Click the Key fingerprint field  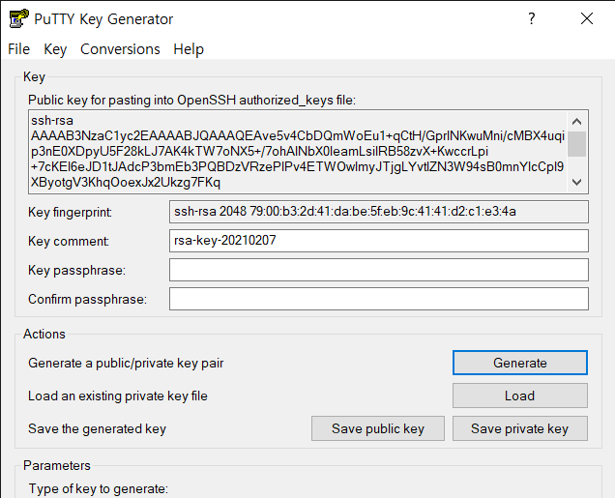[x=379, y=212]
